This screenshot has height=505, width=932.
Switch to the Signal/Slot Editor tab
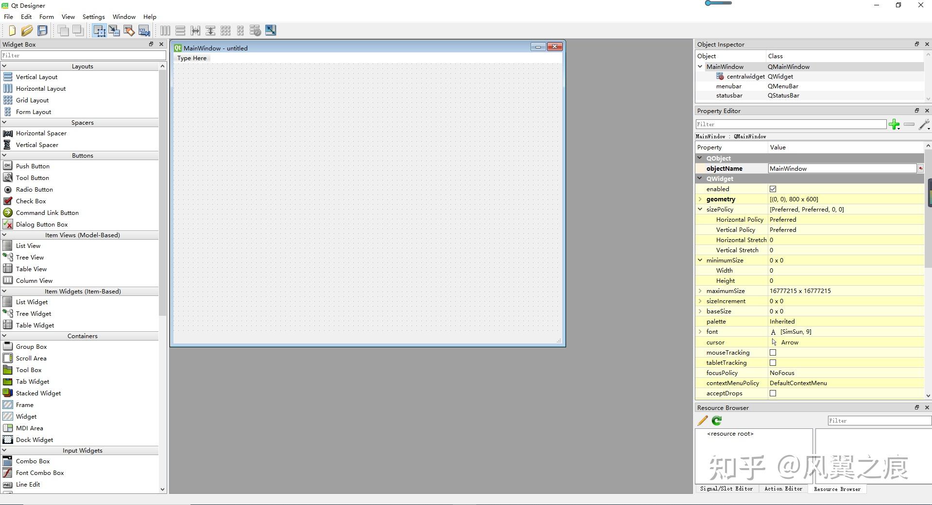[x=726, y=489]
